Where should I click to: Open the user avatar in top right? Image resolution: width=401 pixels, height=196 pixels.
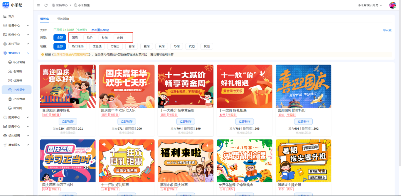click(x=392, y=5)
